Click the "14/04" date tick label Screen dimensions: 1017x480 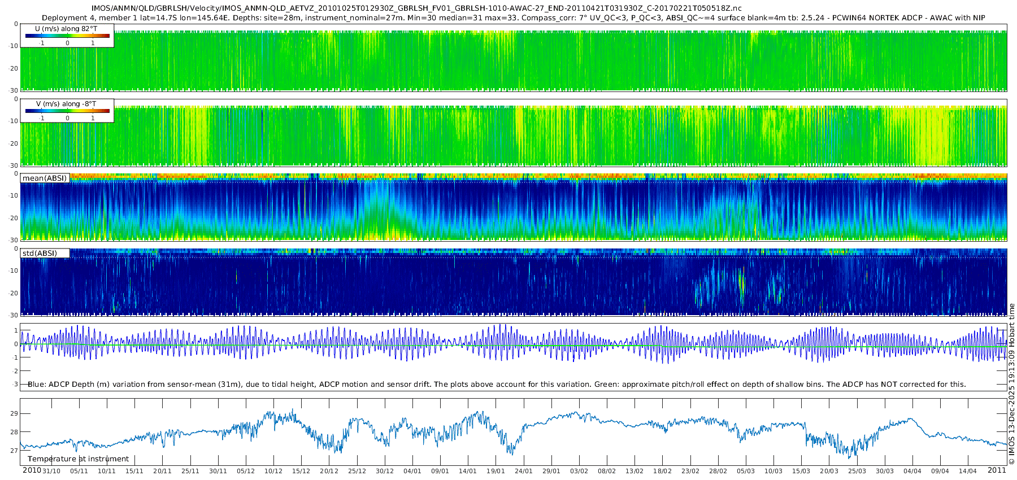coord(968,471)
